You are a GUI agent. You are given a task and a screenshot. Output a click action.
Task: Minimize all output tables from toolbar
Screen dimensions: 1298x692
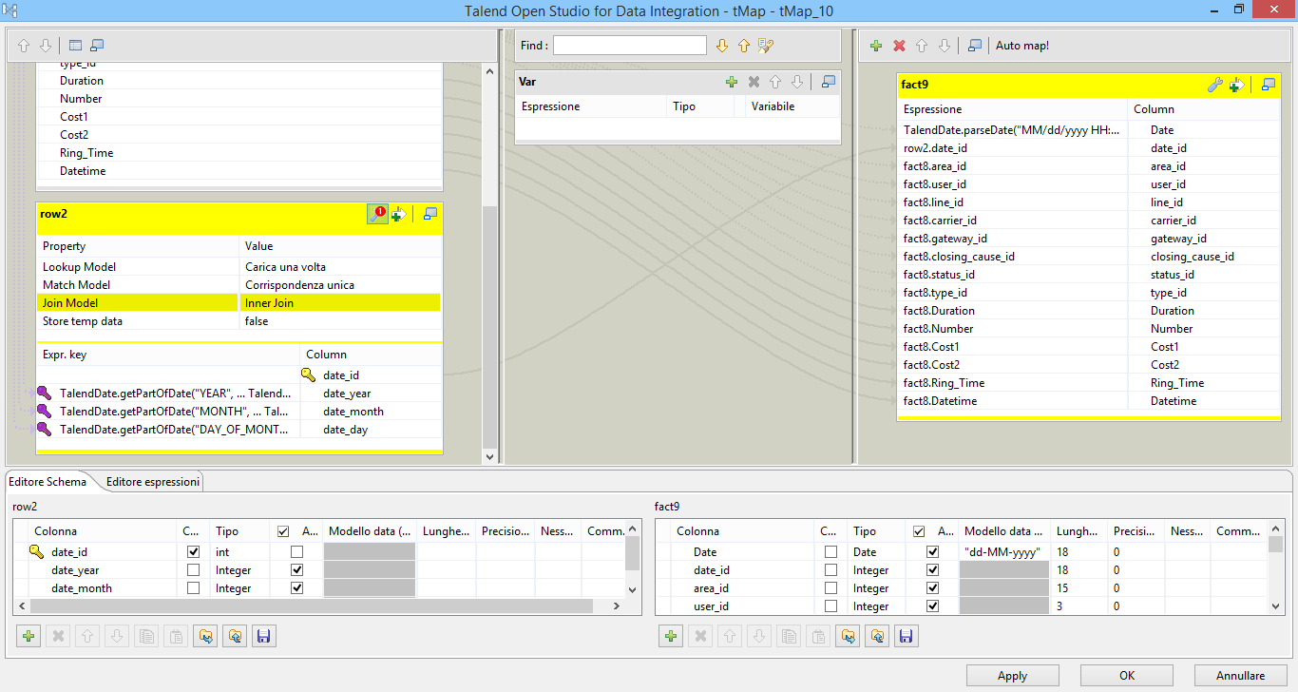tap(975, 46)
